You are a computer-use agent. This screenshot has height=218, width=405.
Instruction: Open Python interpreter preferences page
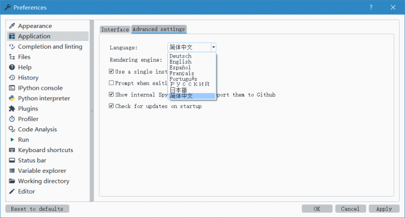click(48, 98)
